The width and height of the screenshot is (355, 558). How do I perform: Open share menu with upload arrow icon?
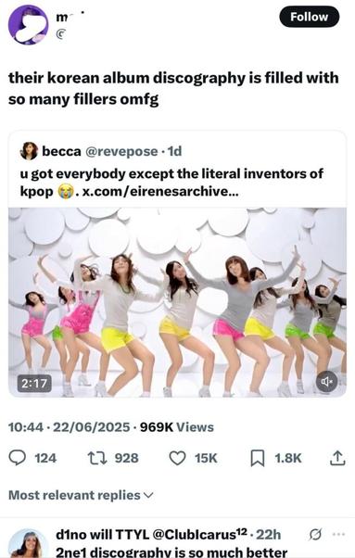click(x=337, y=458)
